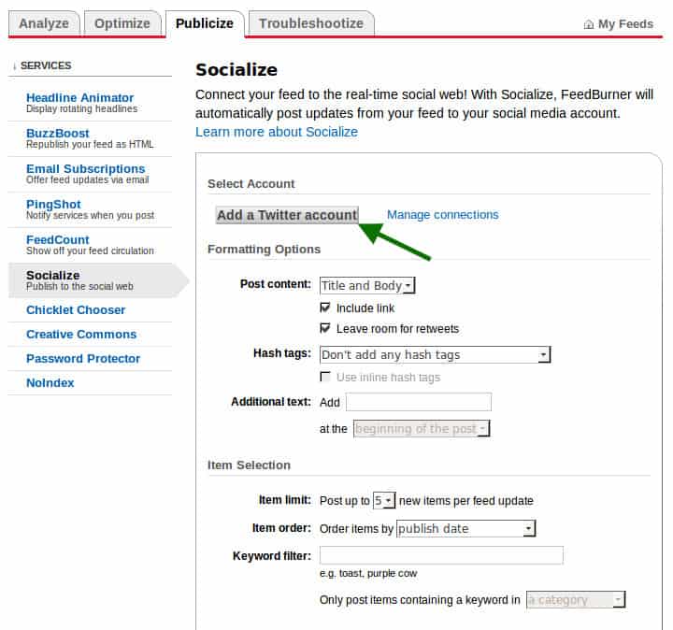Screen dimensions: 673x630
Task: Click the home icon beside My Feeds
Action: [x=589, y=24]
